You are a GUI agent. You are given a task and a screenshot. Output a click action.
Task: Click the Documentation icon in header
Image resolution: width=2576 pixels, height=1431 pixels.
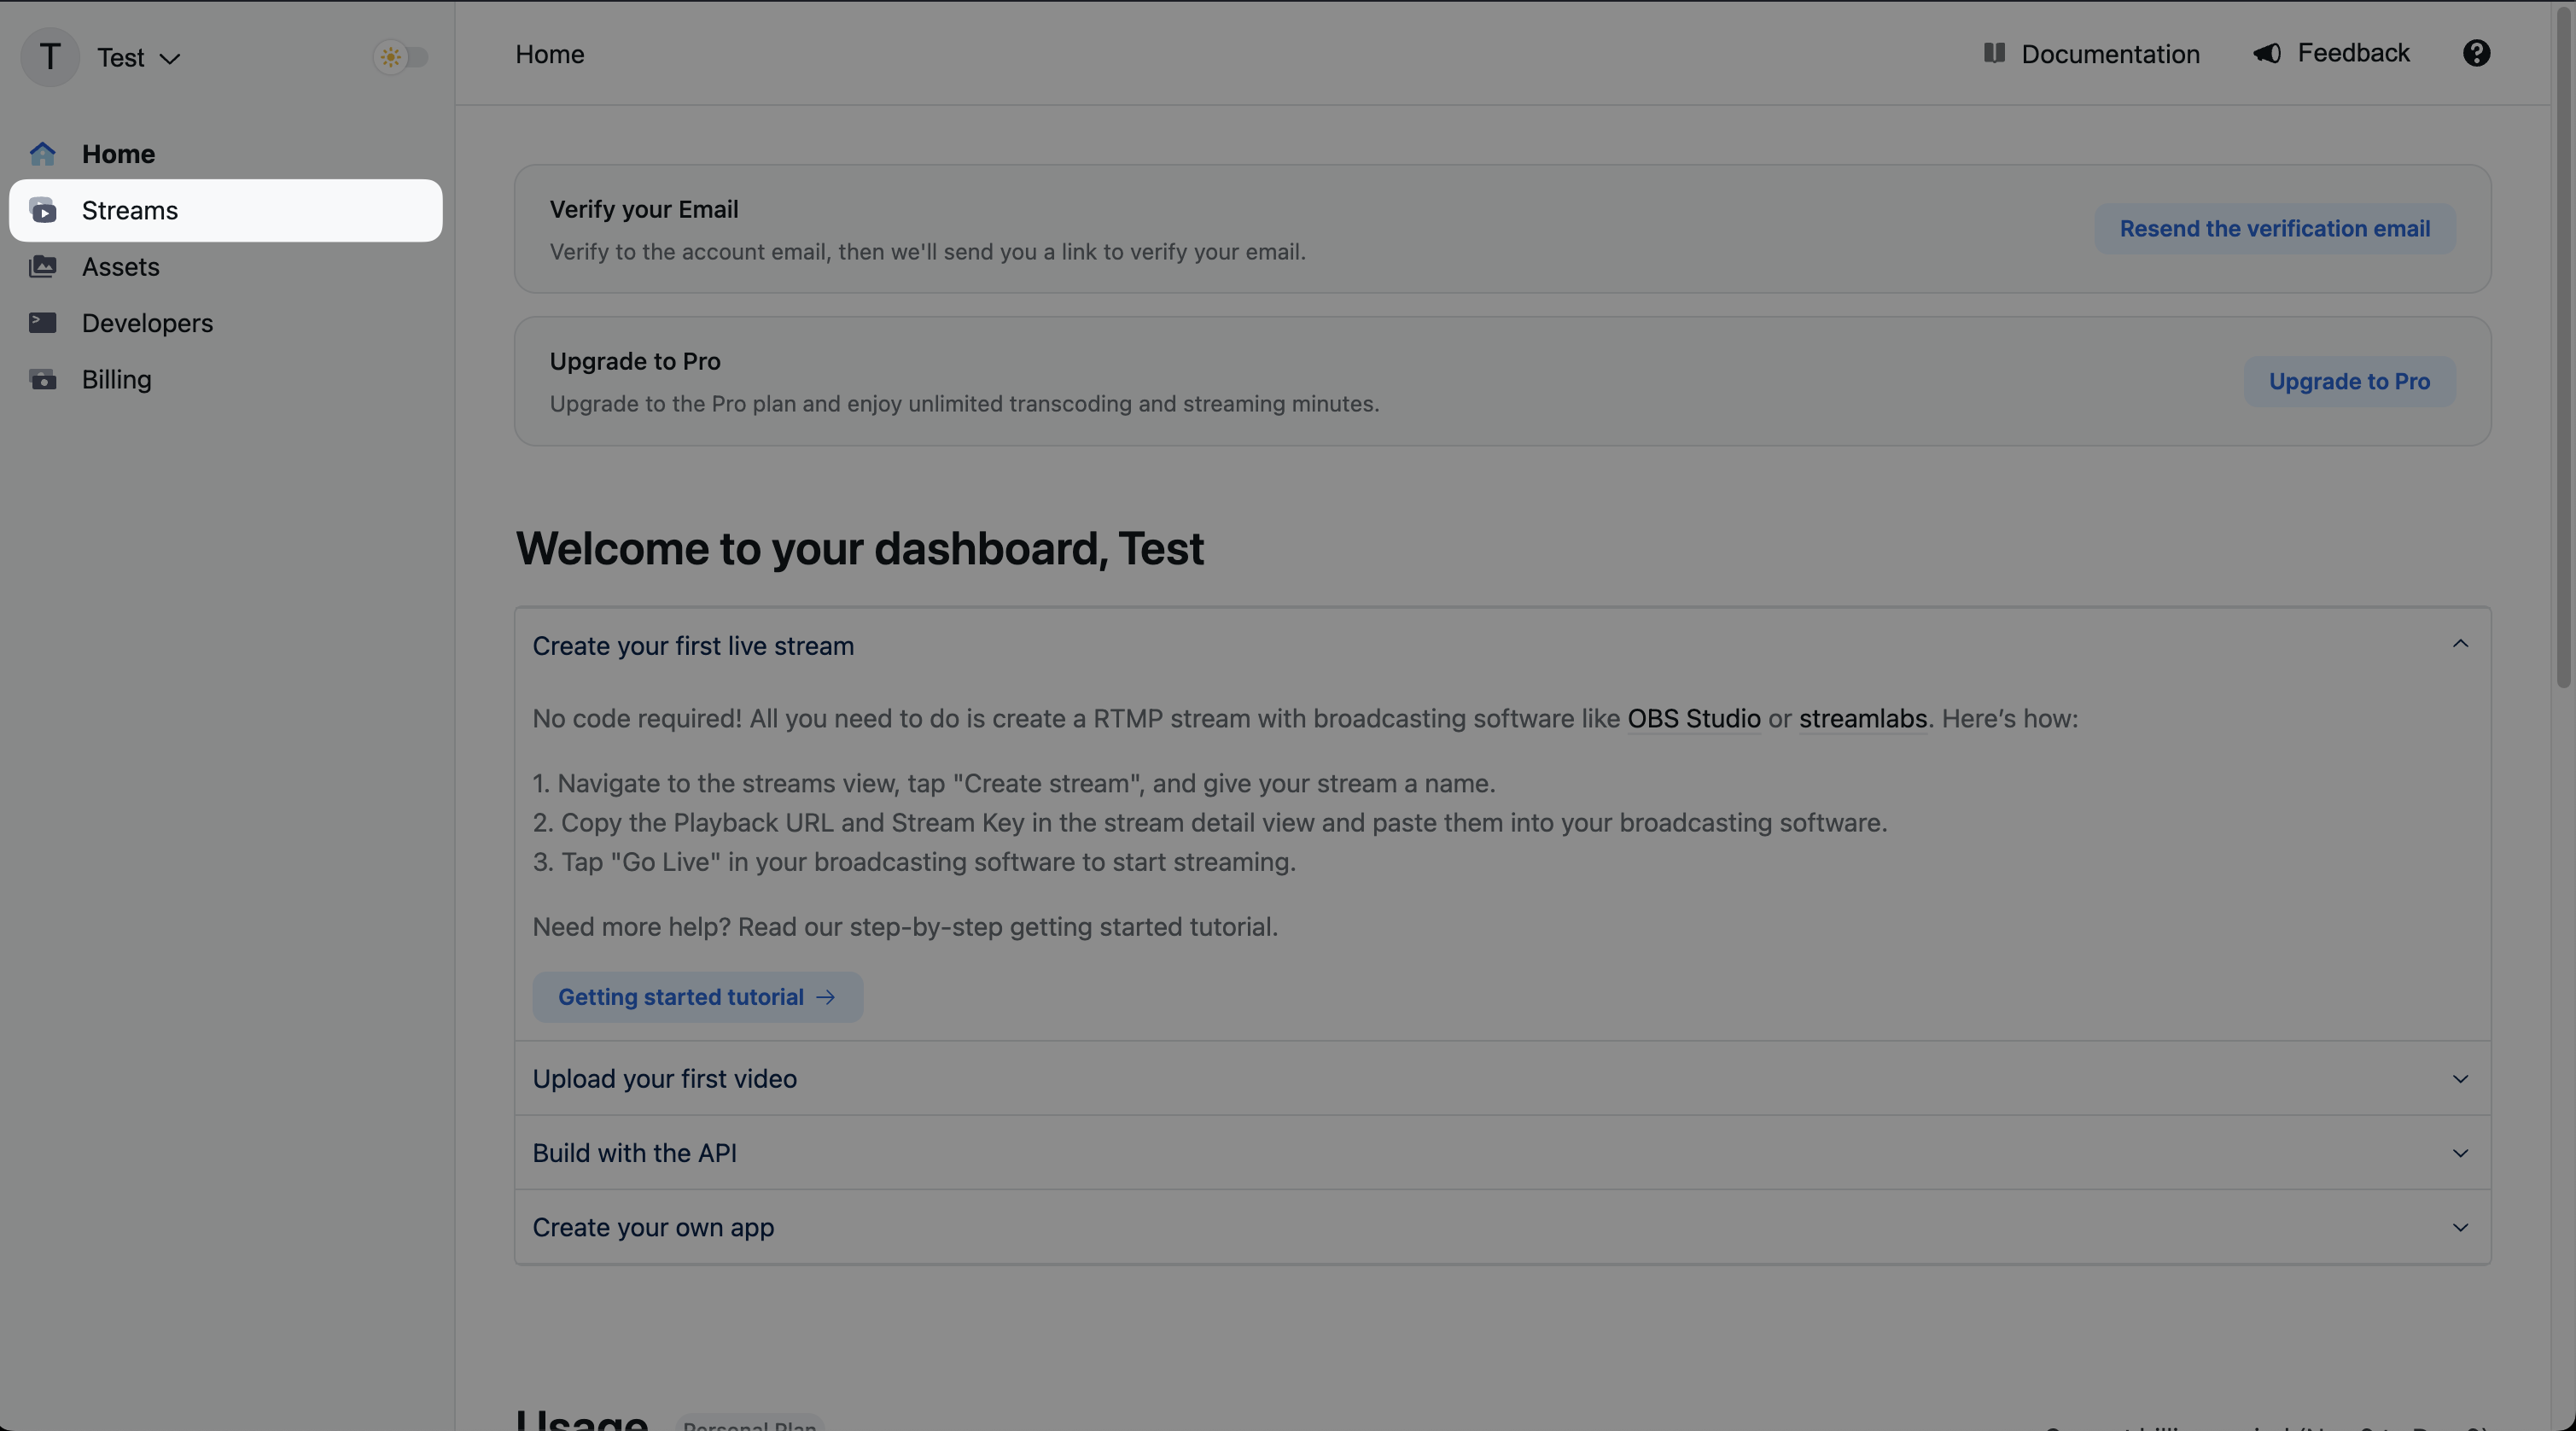coord(1991,53)
